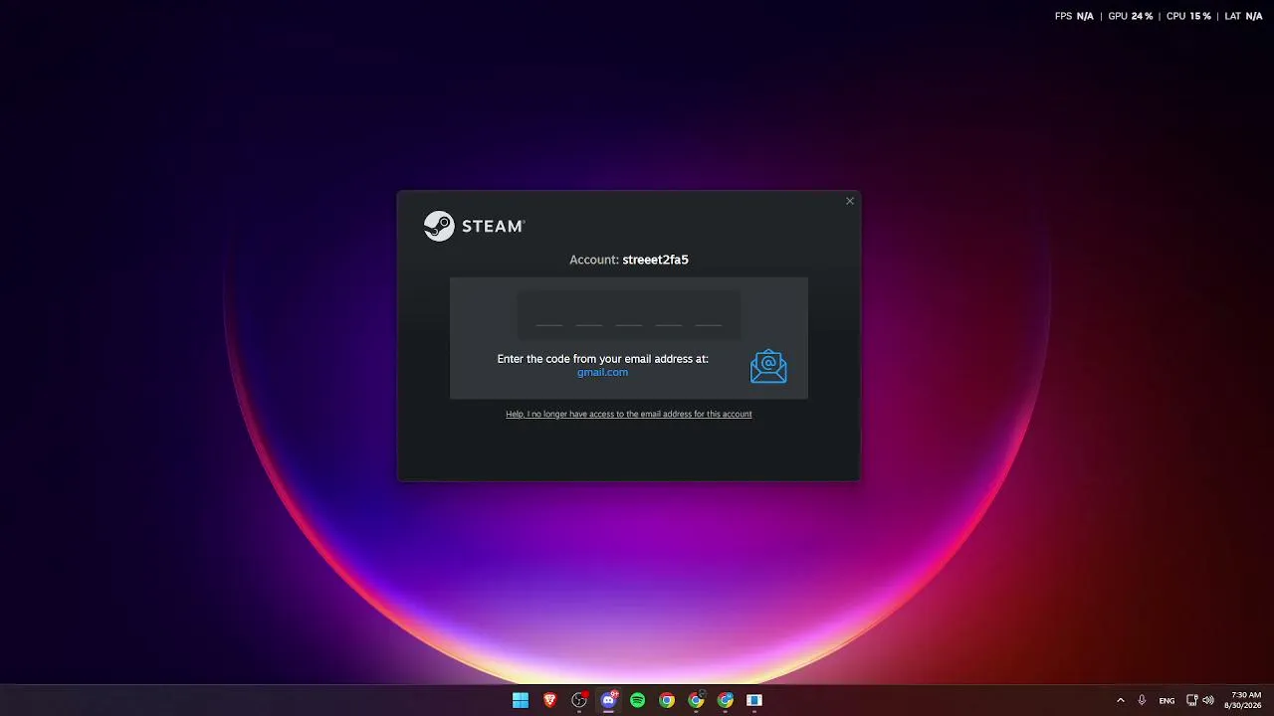1274x716 pixels.
Task: Show hidden system tray icons
Action: (x=1121, y=700)
